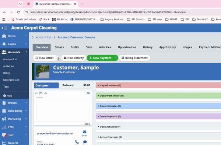Open the Slack bookmark
The height and width of the screenshot is (145, 221).
tap(44, 19)
